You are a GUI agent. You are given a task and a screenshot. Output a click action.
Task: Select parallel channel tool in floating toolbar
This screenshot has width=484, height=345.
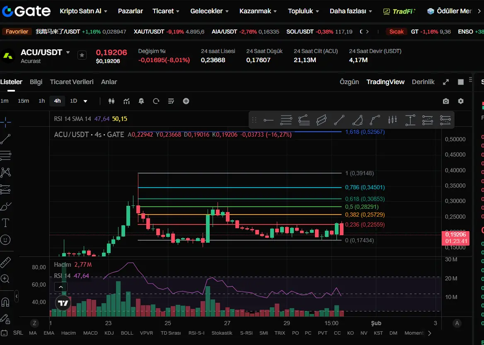[x=321, y=120]
